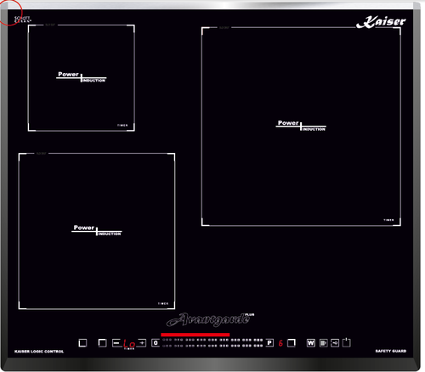Activate the P power boost button
425x372 pixels.
pyautogui.click(x=269, y=343)
